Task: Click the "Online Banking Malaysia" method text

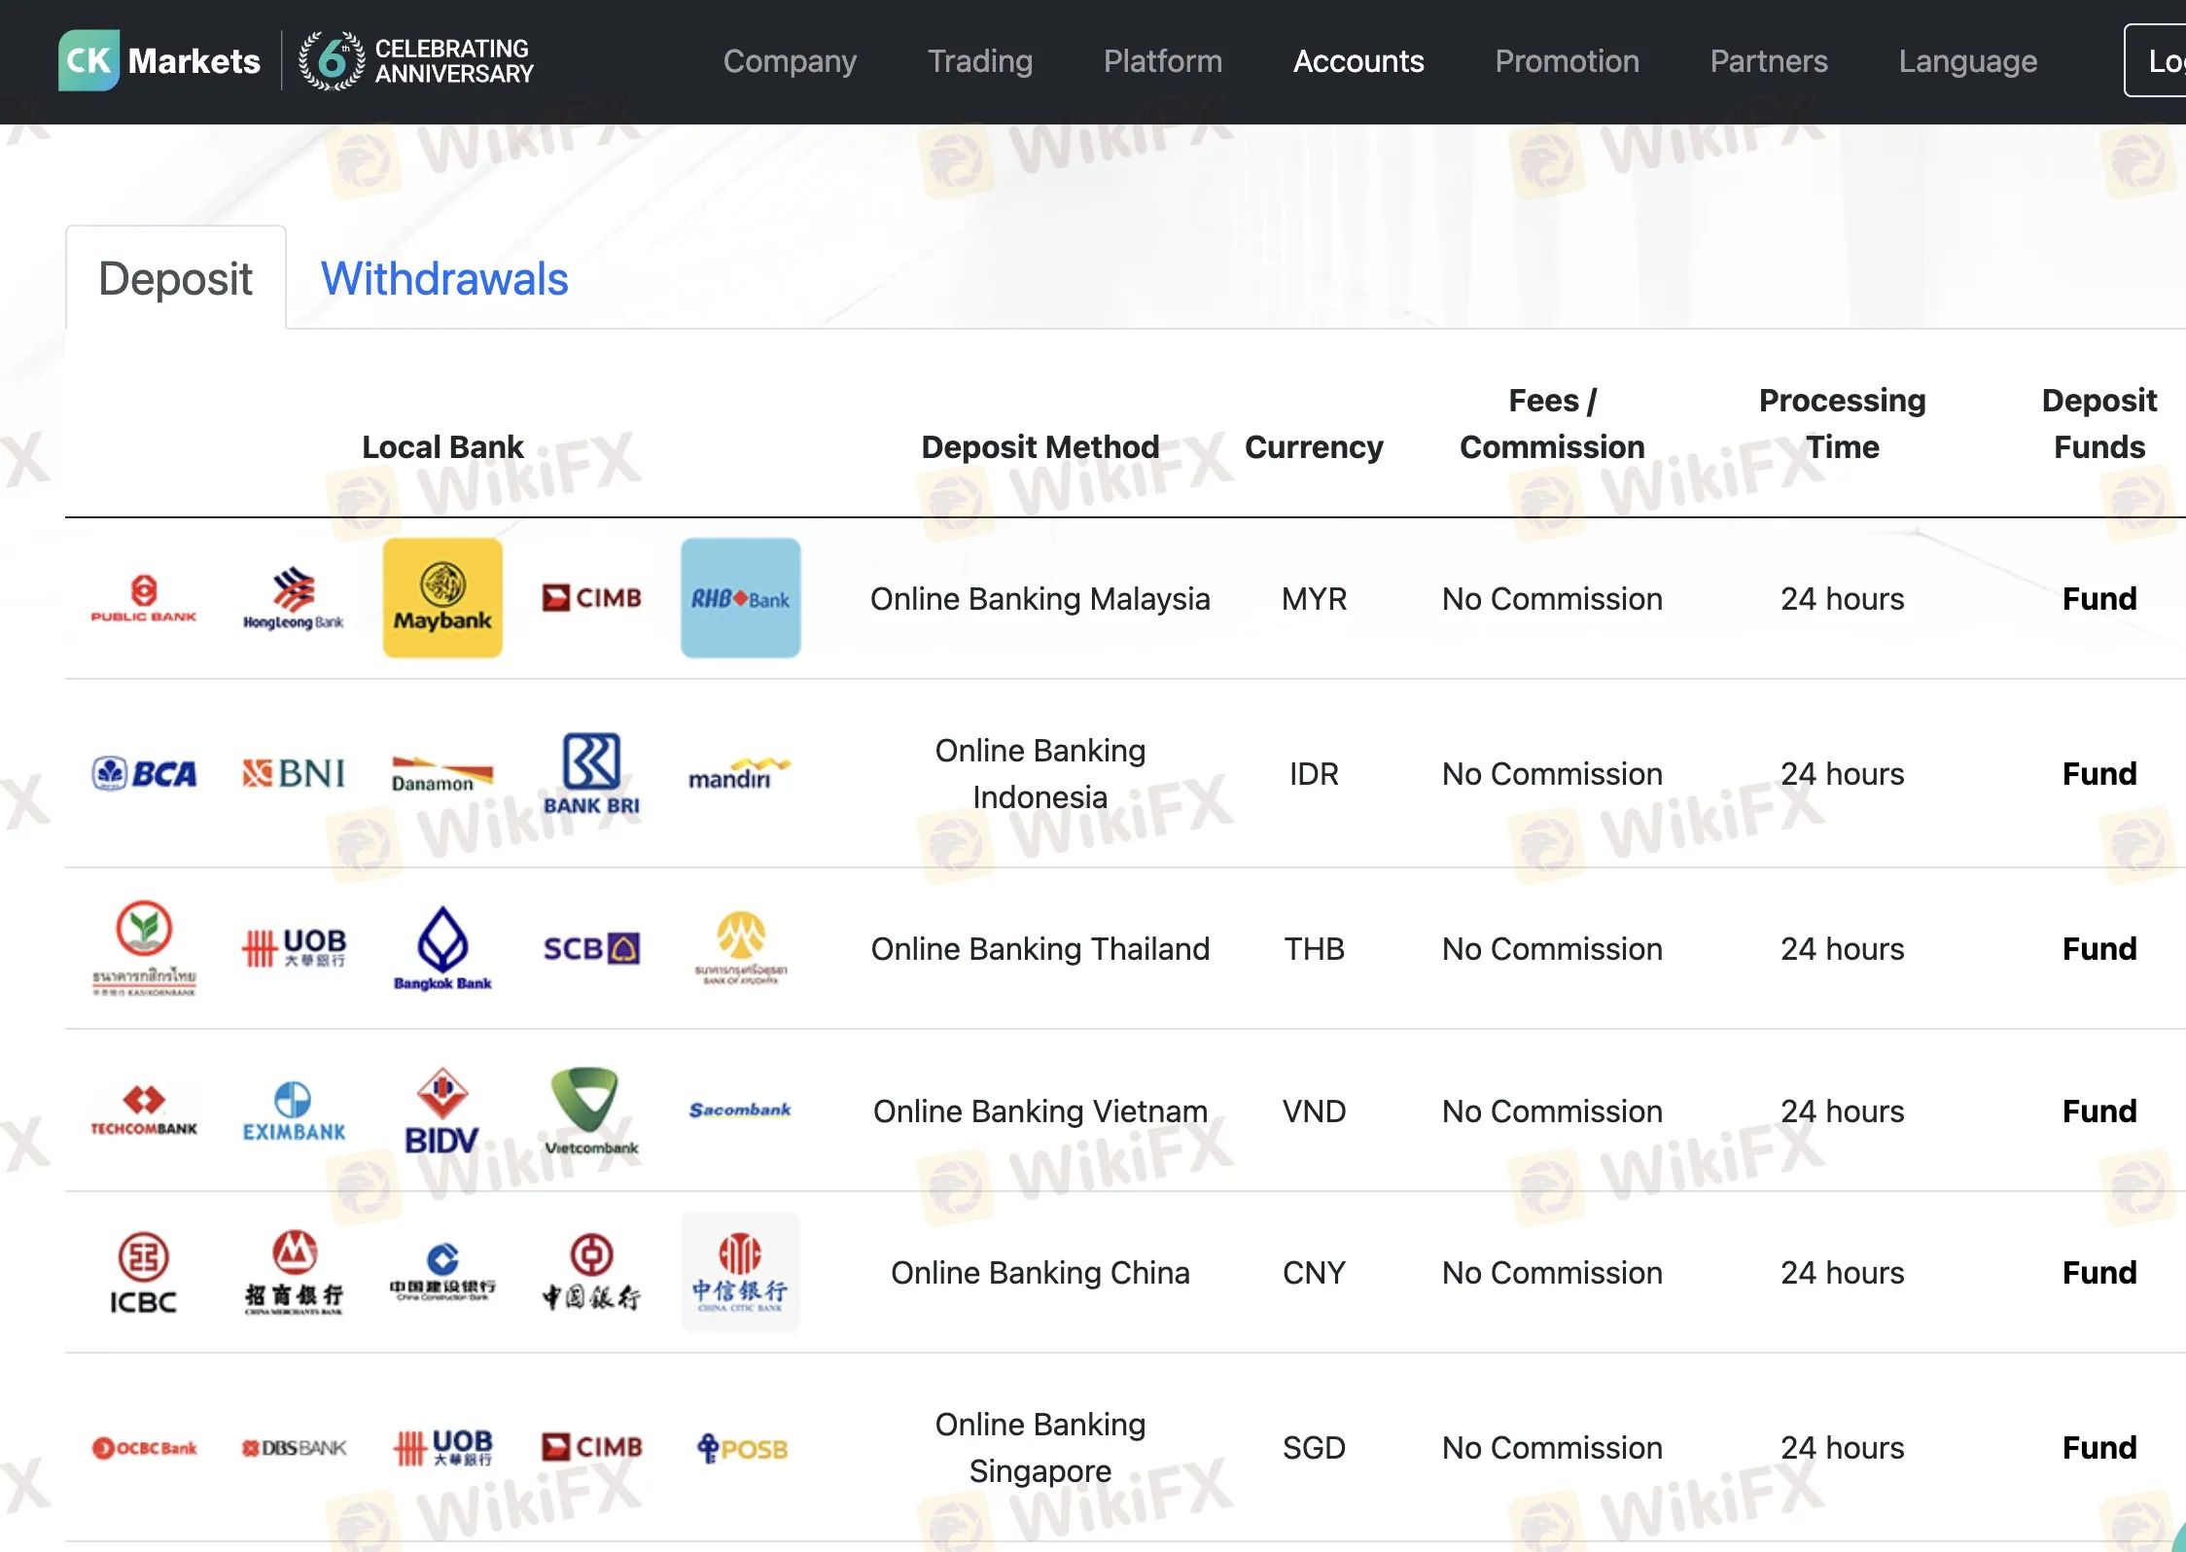Action: (1040, 599)
